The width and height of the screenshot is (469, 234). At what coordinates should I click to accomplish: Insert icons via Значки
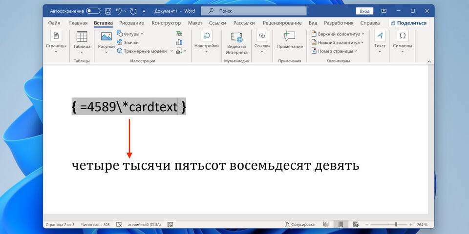click(128, 42)
